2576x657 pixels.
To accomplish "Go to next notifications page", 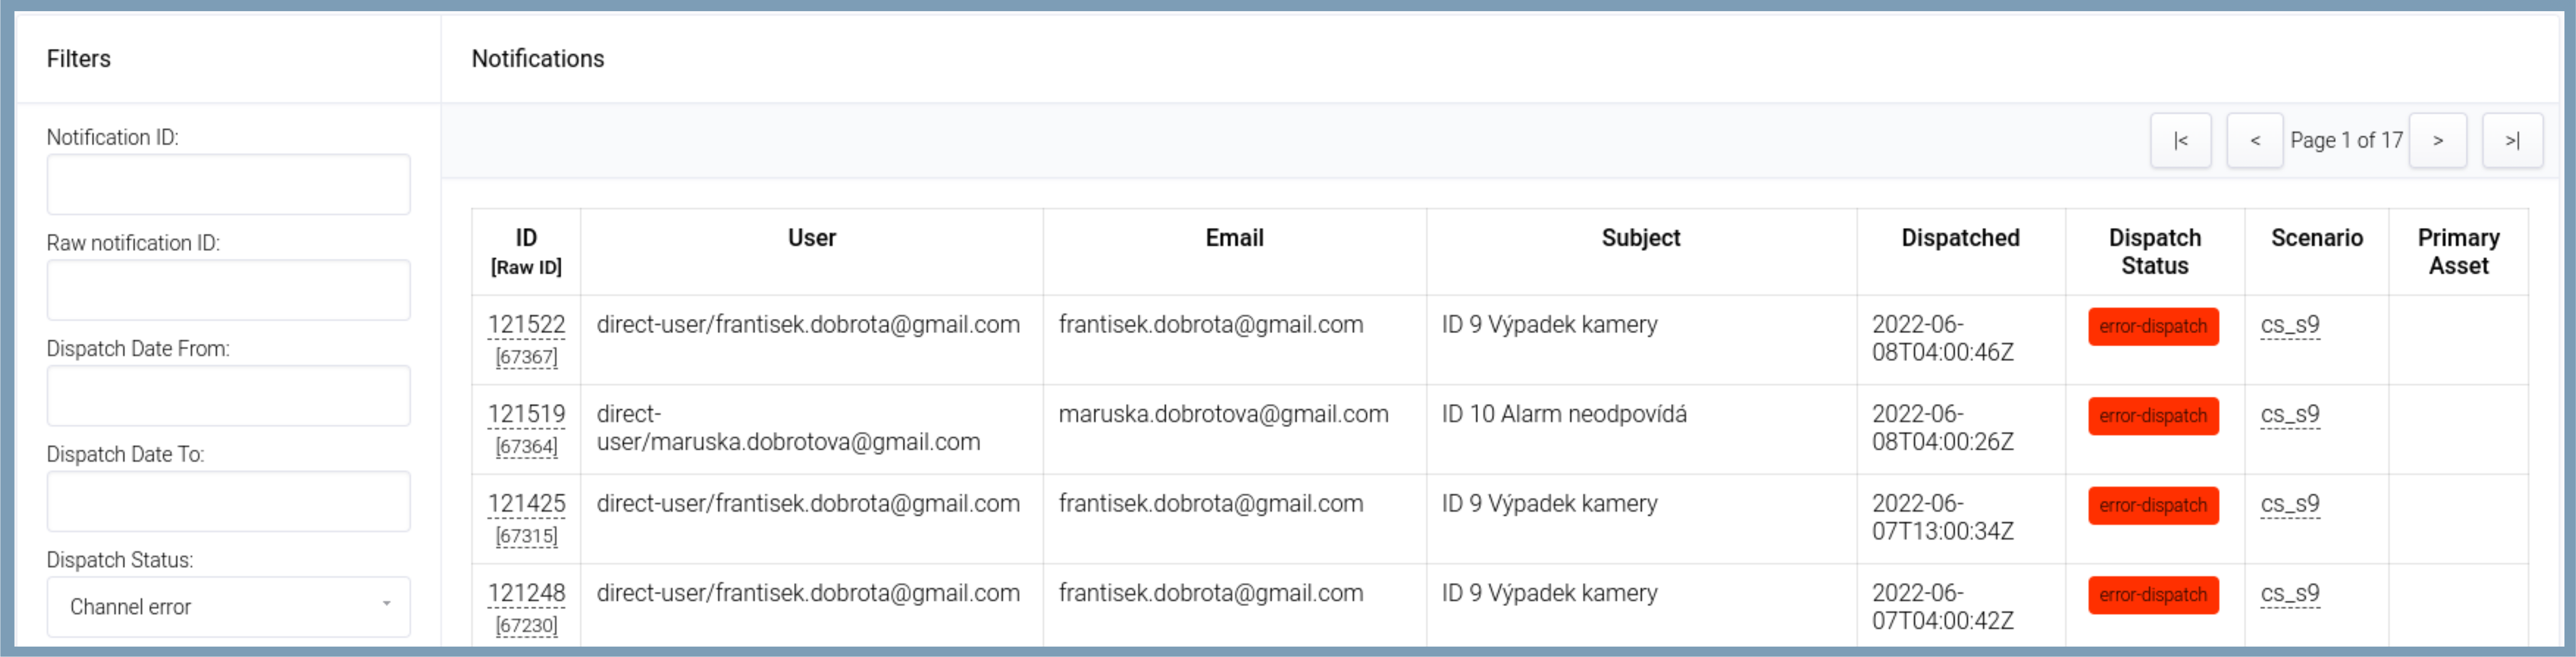I will [x=2437, y=141].
